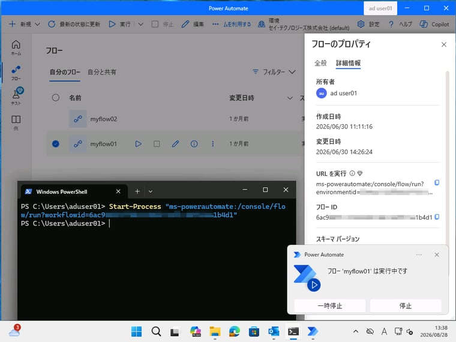Image resolution: width=456 pixels, height=342 pixels.
Task: Click the 停止 stop toolbar button
Action: [x=162, y=24]
